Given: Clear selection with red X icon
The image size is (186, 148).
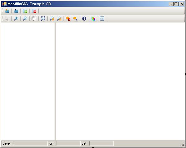Looking at the screenshot, I should point(68,18).
